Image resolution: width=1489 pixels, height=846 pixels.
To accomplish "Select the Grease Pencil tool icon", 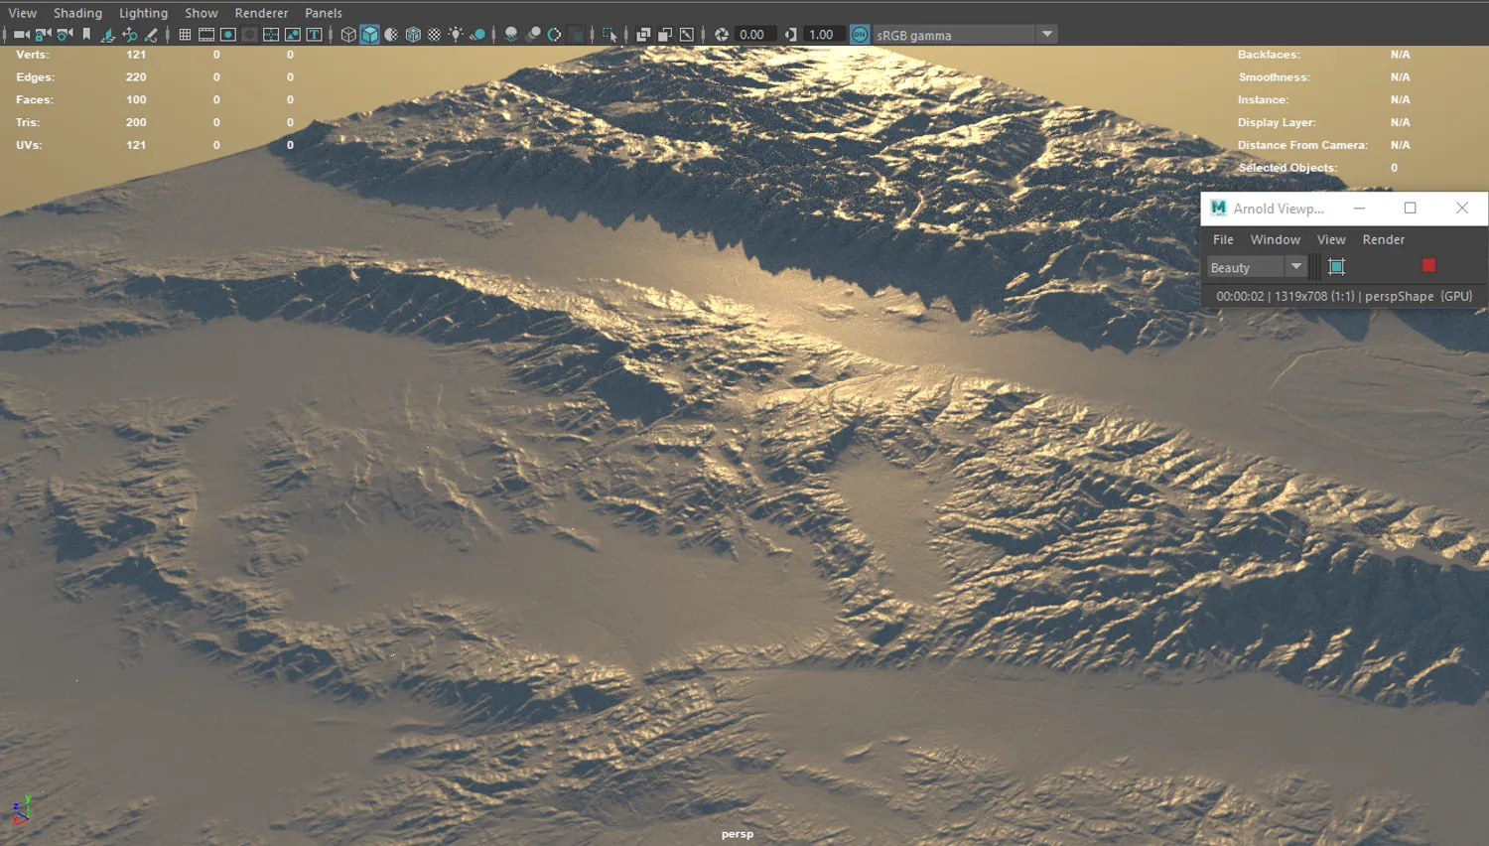I will click(x=151, y=35).
